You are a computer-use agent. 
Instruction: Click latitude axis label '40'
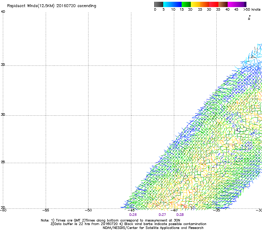(3, 12)
